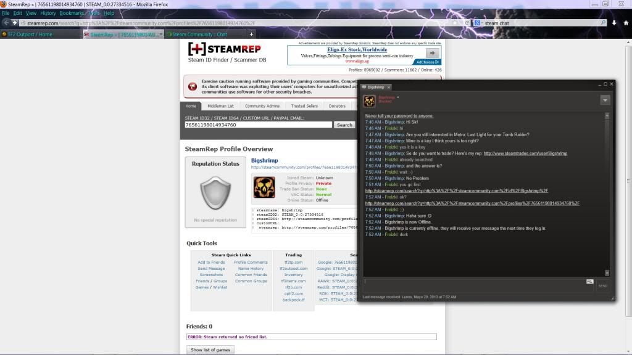Open the tf2outpost.com trading link
The width and height of the screenshot is (632, 355).
pos(293,269)
